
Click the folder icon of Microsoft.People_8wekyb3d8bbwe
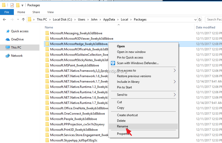(x=47, y=119)
